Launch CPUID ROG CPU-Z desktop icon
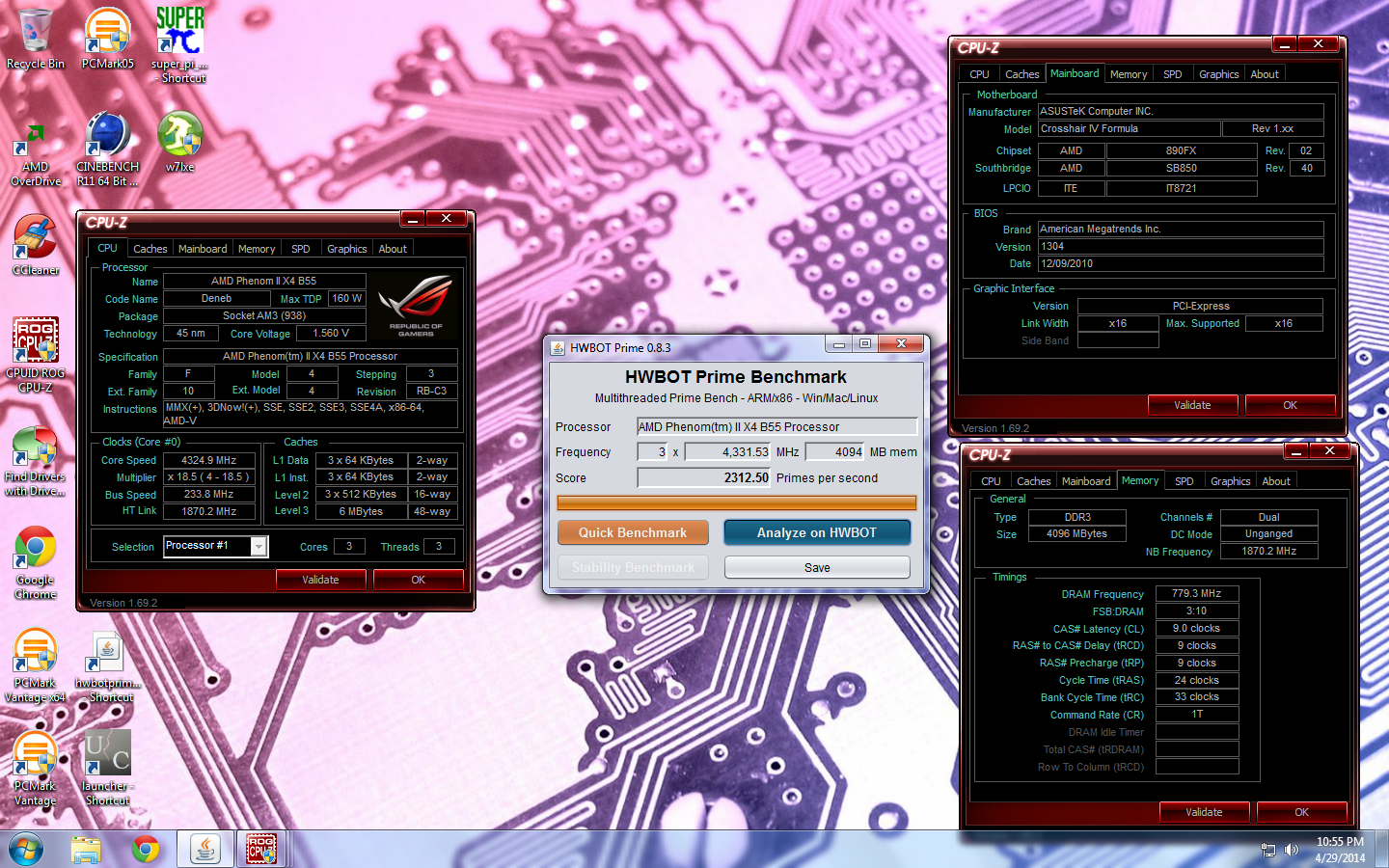Image resolution: width=1389 pixels, height=868 pixels. [x=36, y=355]
